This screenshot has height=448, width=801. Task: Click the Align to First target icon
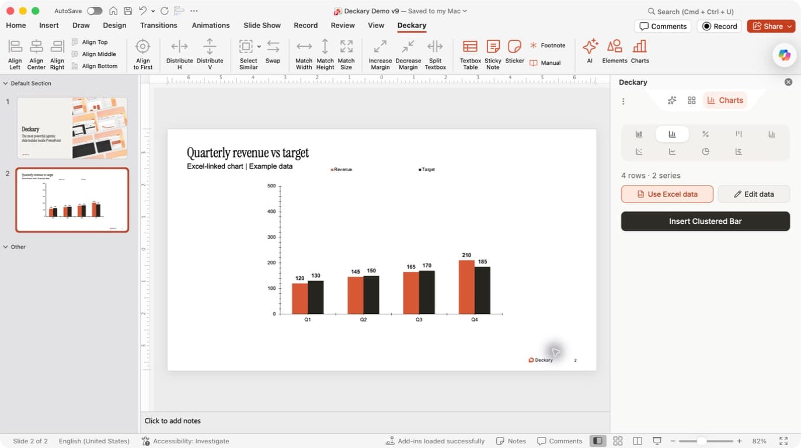(143, 47)
